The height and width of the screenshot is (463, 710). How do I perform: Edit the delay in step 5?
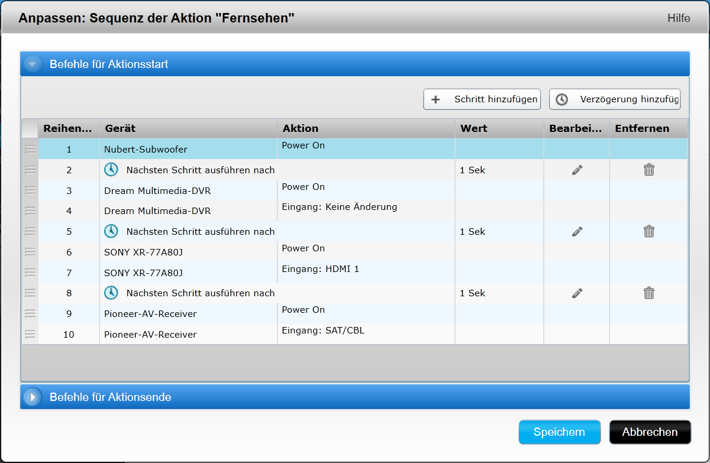coord(577,232)
